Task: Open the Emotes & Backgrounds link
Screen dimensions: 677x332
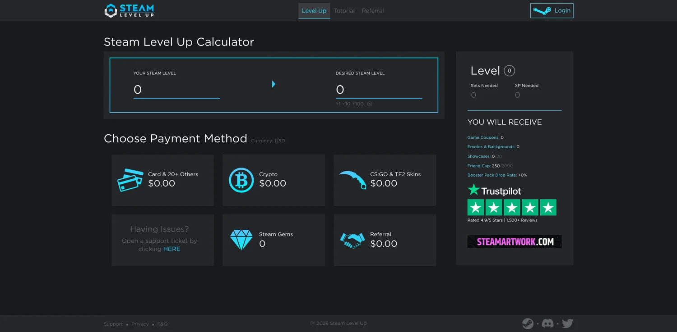Action: pos(492,147)
